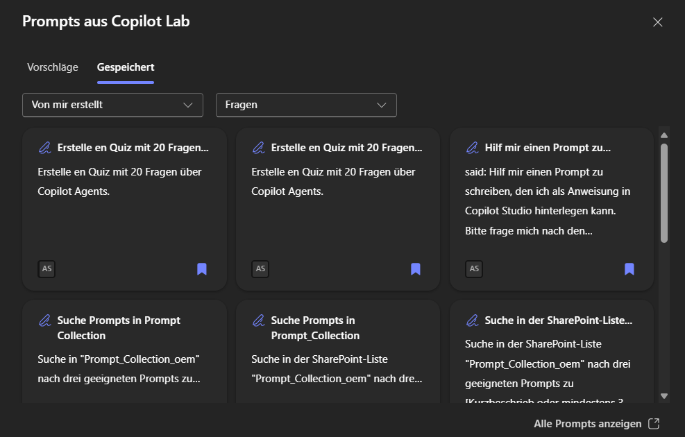Screen dimensions: 685x437
Task: Click pen icon beside "Suche in der SharePoint-Liste..." heading
Action: 472,321
